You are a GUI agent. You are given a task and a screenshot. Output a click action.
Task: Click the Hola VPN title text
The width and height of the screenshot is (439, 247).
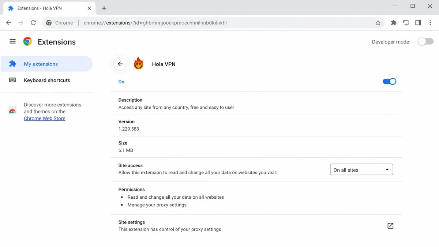164,64
